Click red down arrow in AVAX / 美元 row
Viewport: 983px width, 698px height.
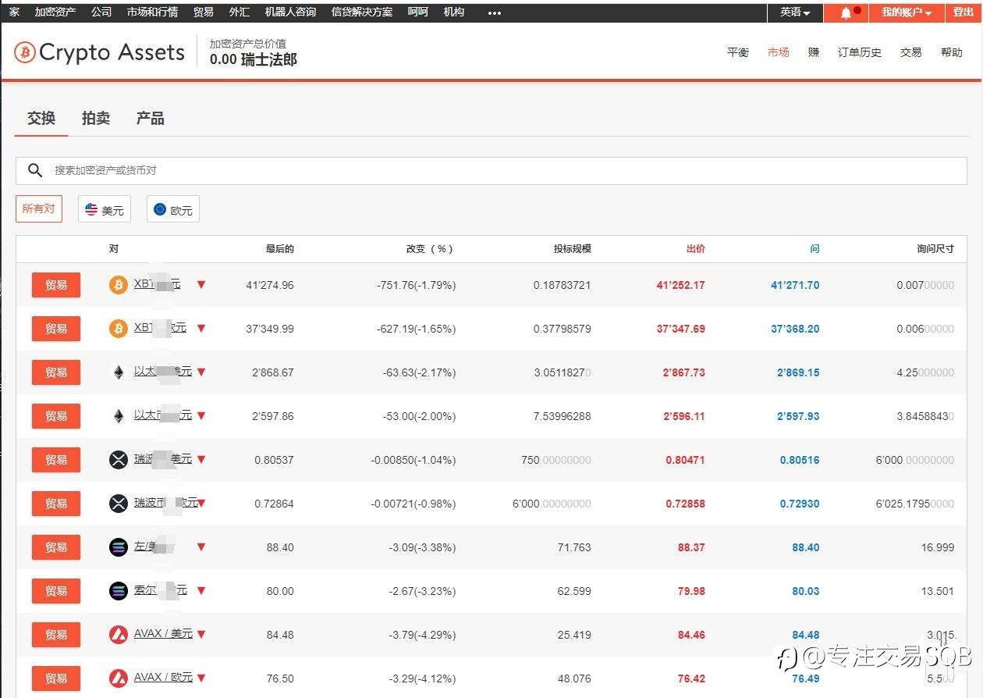pyautogui.click(x=201, y=635)
